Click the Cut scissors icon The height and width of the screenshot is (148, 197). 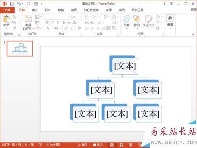(x=14, y=17)
